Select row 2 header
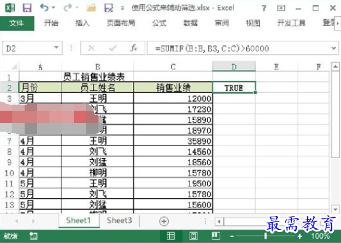The image size is (341, 243). (9, 88)
